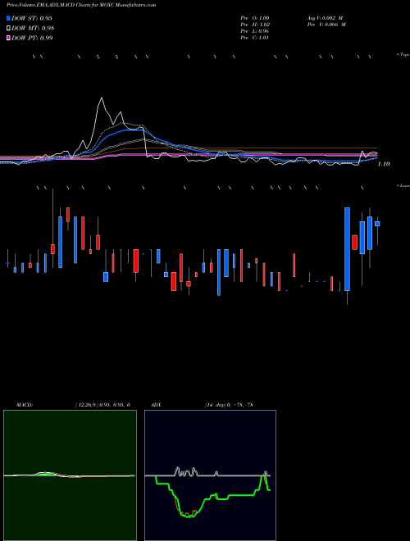Select the 'DOW PT: 0.99' legend label
410x541 pixels.
[32, 38]
